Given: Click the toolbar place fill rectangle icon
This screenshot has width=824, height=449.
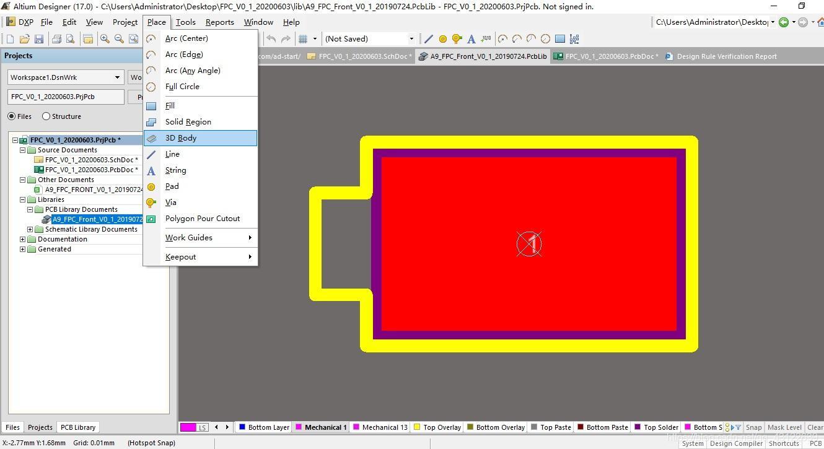Looking at the screenshot, I should click(x=560, y=39).
